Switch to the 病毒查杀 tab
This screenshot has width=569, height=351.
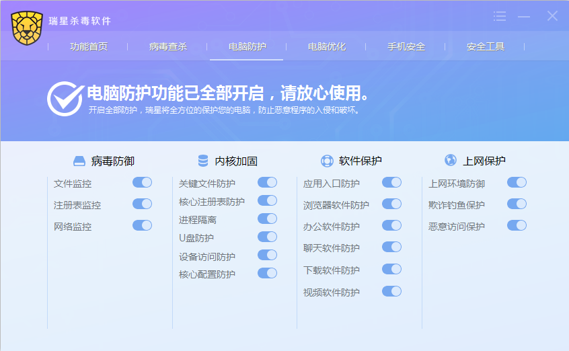pyautogui.click(x=168, y=46)
